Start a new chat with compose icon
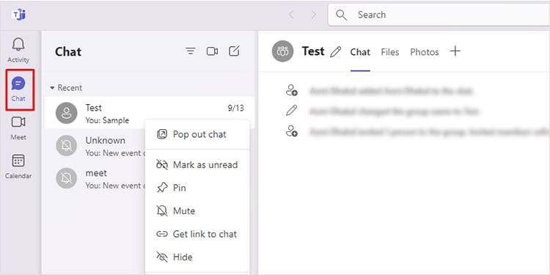 234,51
